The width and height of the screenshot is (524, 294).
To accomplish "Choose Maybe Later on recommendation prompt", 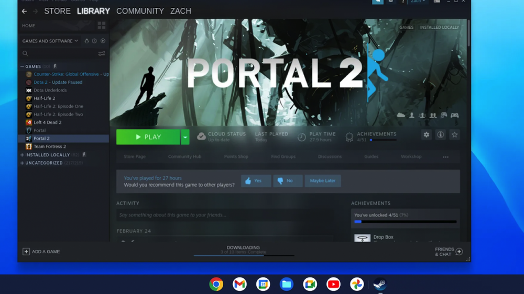I will 322,181.
